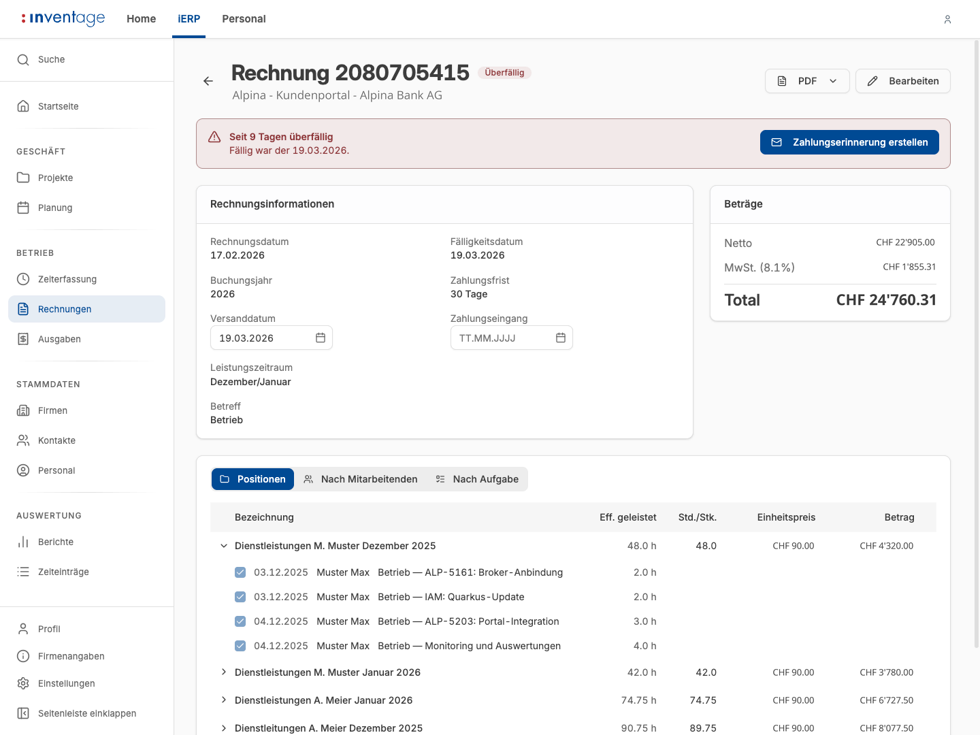Screen dimensions: 980x735
Task: Switch to the iERP tab
Action: (189, 19)
